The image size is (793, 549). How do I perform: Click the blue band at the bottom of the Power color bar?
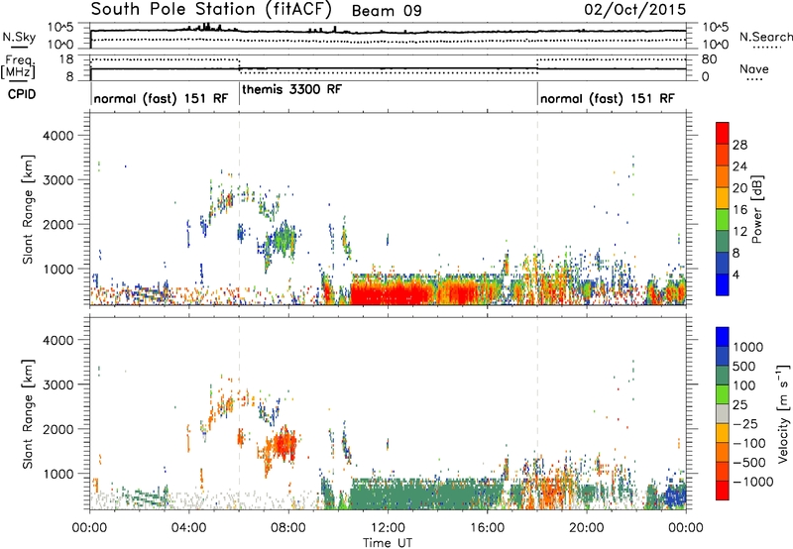point(723,284)
